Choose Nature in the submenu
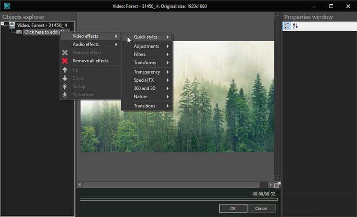 (x=147, y=97)
